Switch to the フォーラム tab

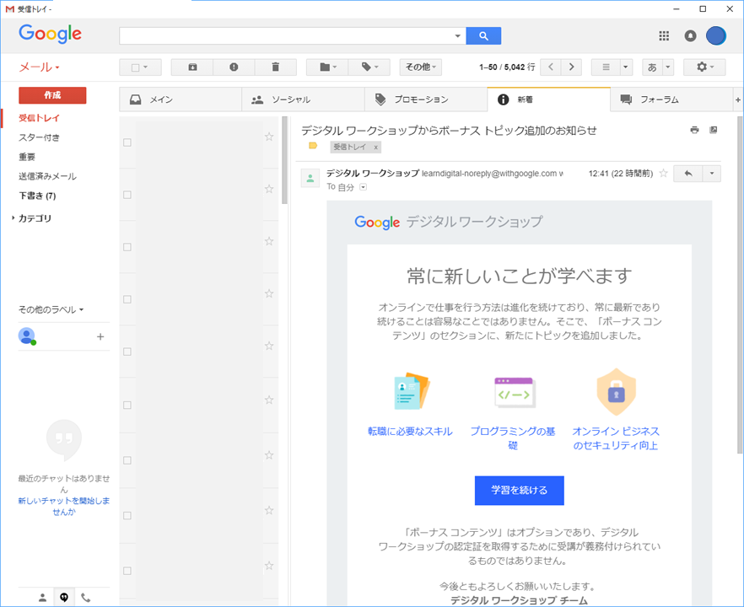pyautogui.click(x=671, y=99)
